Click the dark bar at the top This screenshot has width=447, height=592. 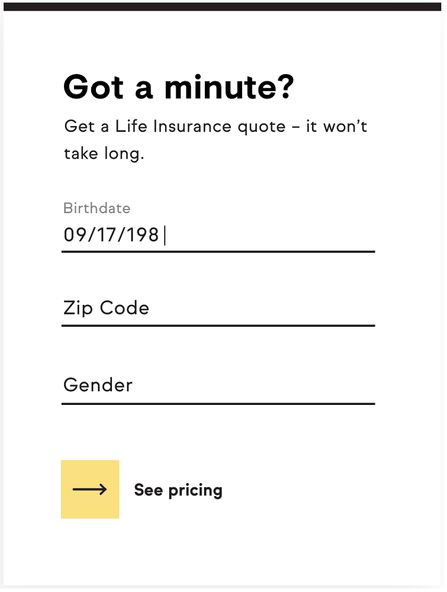pos(223,7)
